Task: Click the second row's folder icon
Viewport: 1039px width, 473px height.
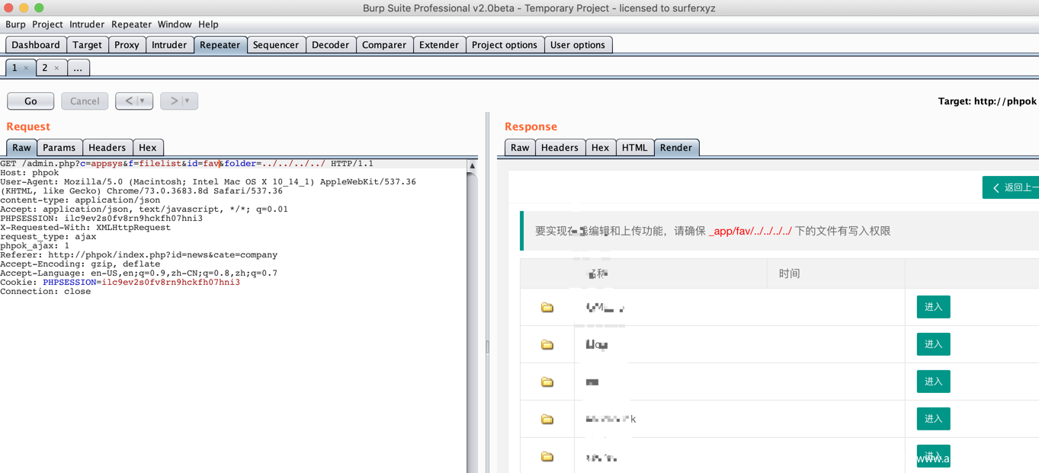Action: click(547, 345)
